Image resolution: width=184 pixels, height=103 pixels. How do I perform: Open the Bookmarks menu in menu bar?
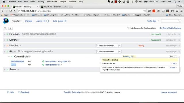click(52, 2)
